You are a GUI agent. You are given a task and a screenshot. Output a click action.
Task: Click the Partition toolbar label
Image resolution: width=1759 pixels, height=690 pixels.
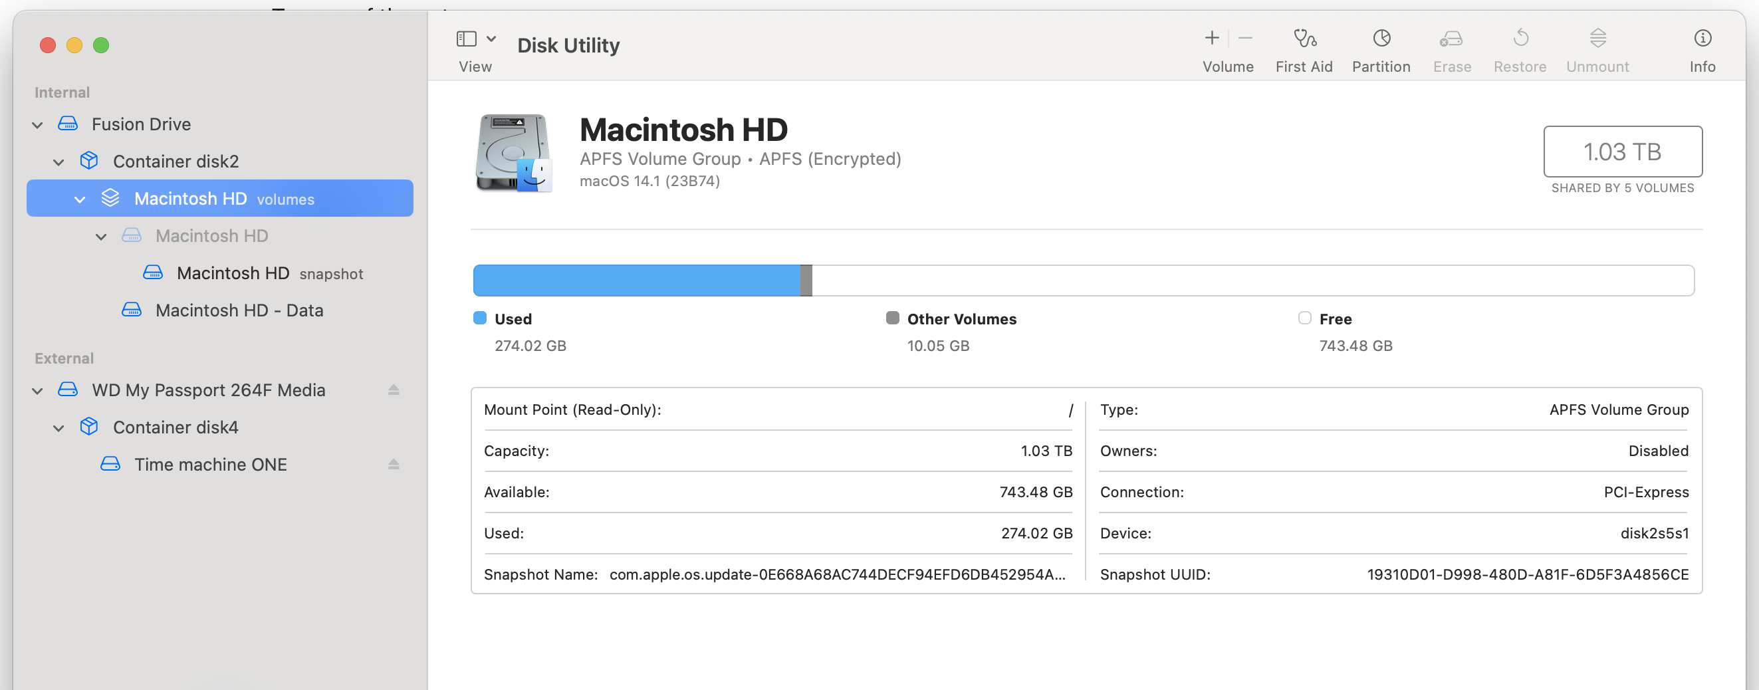(1381, 67)
